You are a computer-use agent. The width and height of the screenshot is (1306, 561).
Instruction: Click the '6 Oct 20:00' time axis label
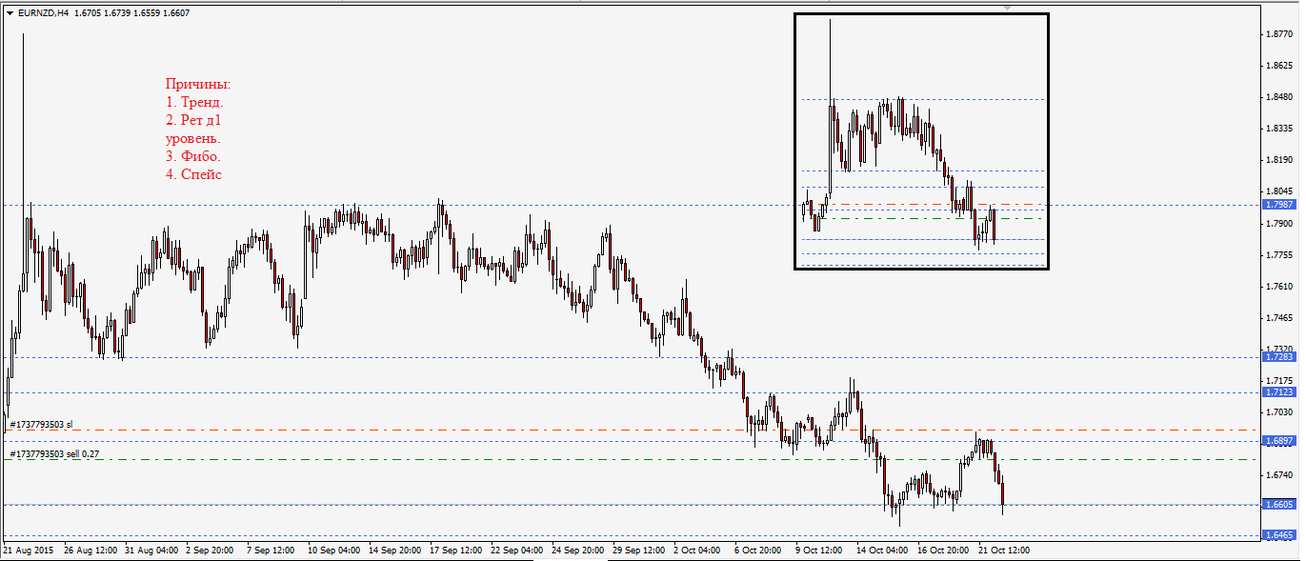point(757,551)
